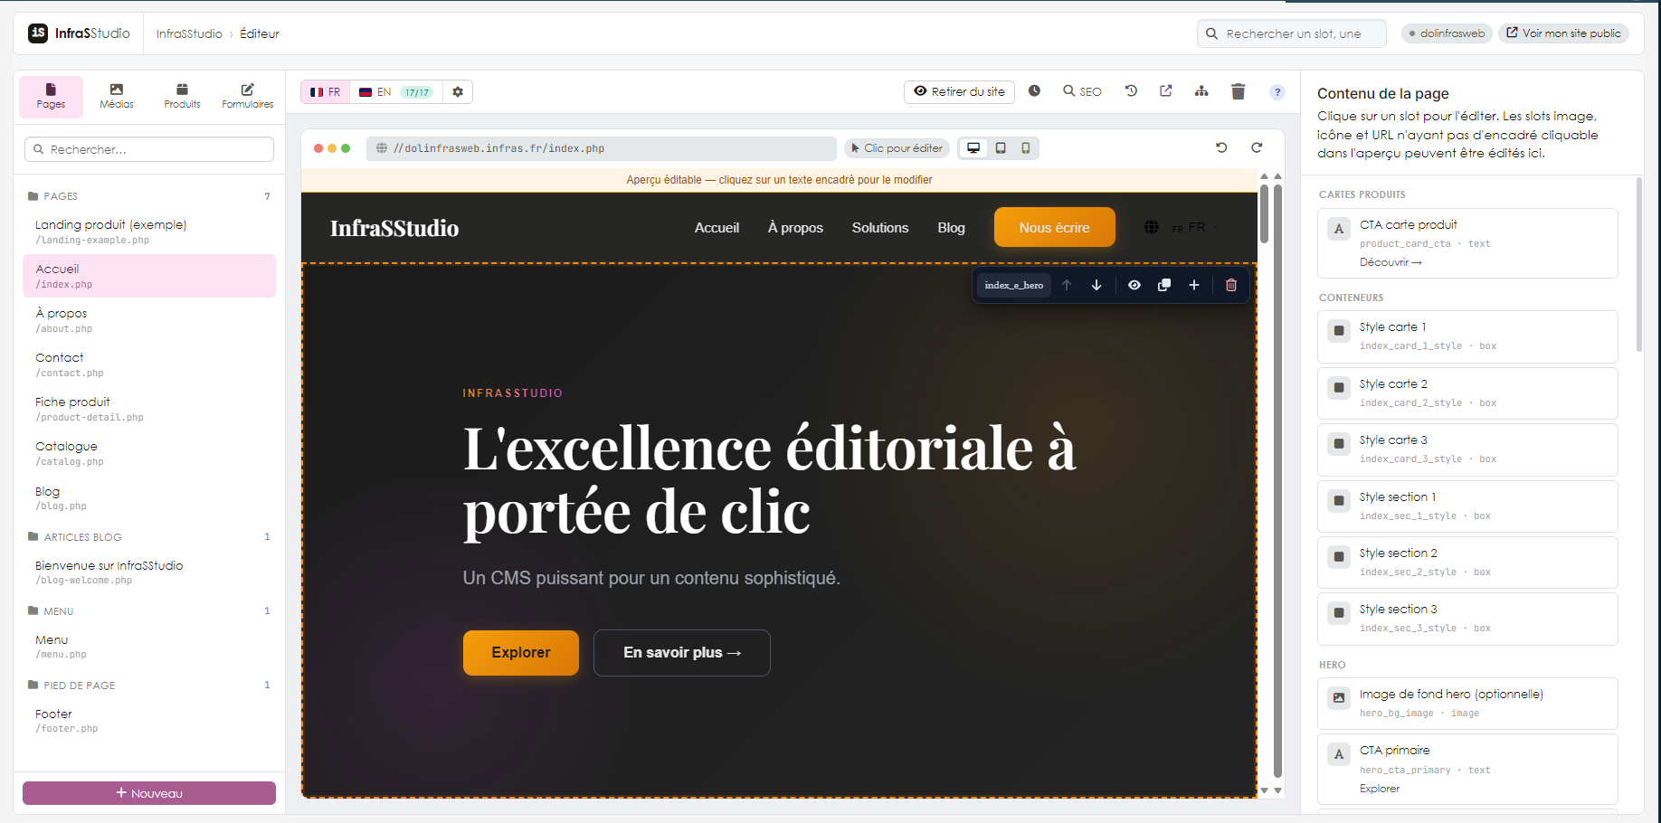Open the Pages tab
The height and width of the screenshot is (823, 1661).
[x=51, y=97]
